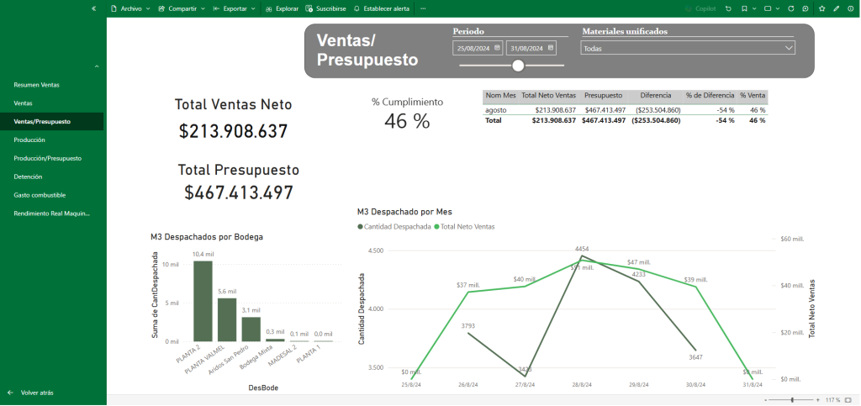The width and height of the screenshot is (861, 406).
Task: Click Volver atrás link
Action: [37, 393]
